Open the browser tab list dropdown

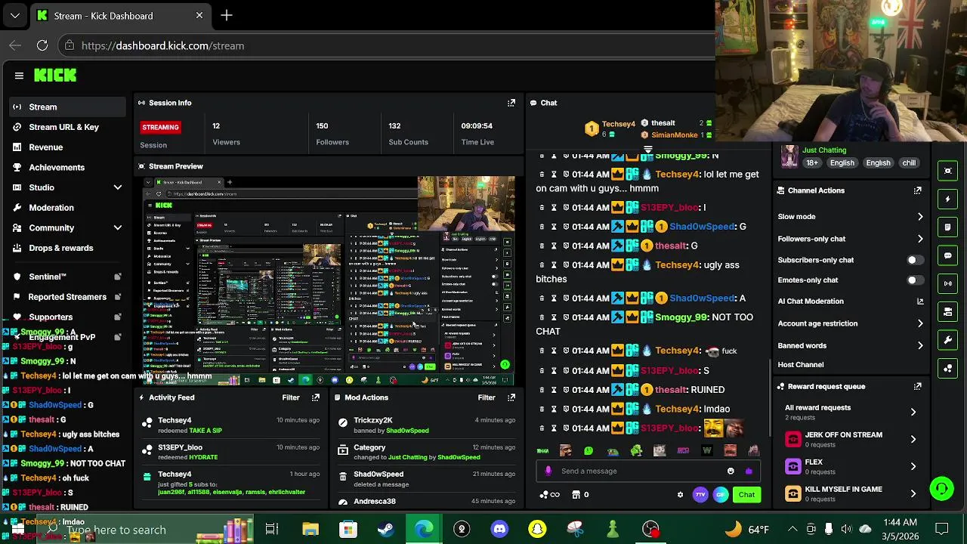tap(15, 15)
